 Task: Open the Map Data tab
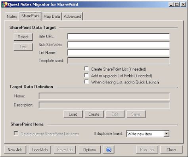pos(52,17)
